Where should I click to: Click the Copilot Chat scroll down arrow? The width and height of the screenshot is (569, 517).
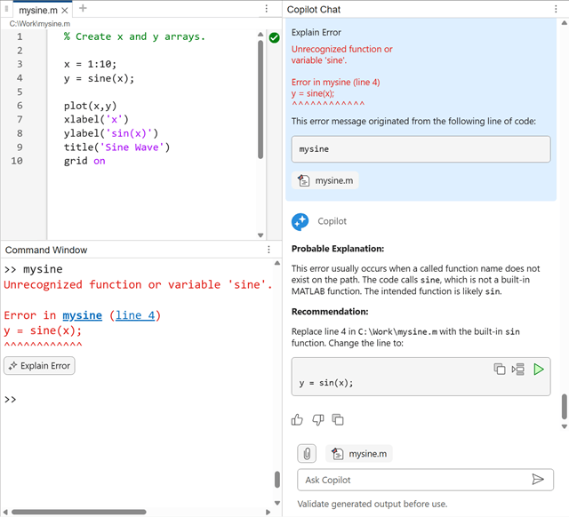(564, 426)
